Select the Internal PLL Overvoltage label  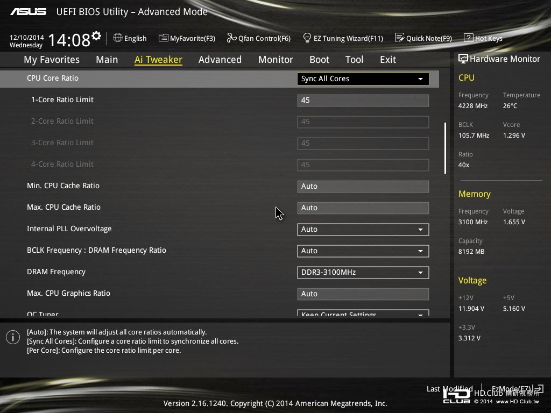pos(69,229)
